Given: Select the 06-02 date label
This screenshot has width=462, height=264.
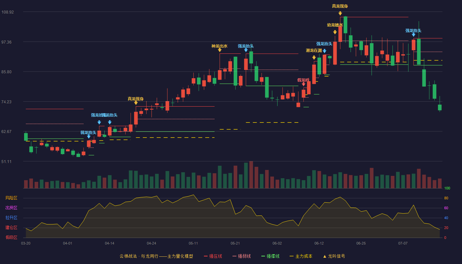Looking at the screenshot, I should (x=277, y=243).
